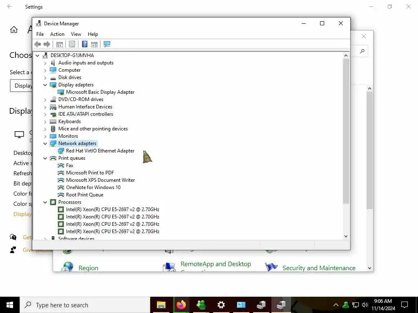
Task: Expand the Computer category
Action: [45, 70]
